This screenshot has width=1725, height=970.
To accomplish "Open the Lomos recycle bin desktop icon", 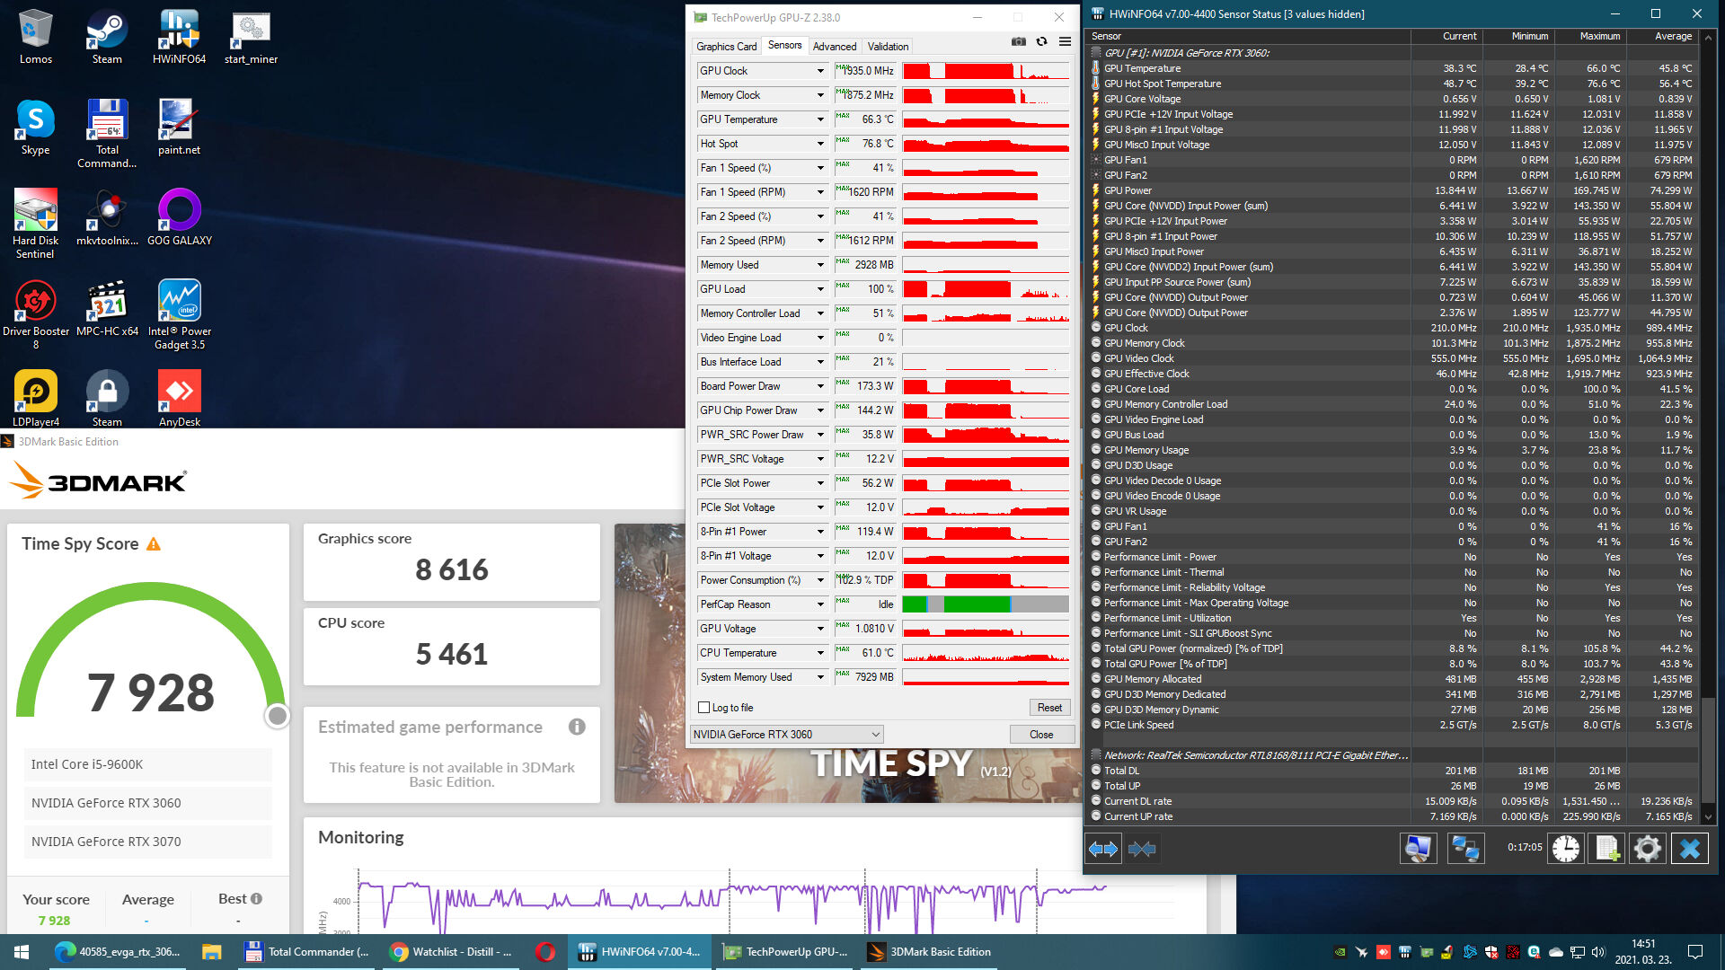I will [36, 37].
